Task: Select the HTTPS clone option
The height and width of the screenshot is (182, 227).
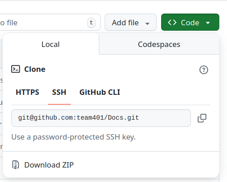Action: pyautogui.click(x=28, y=92)
